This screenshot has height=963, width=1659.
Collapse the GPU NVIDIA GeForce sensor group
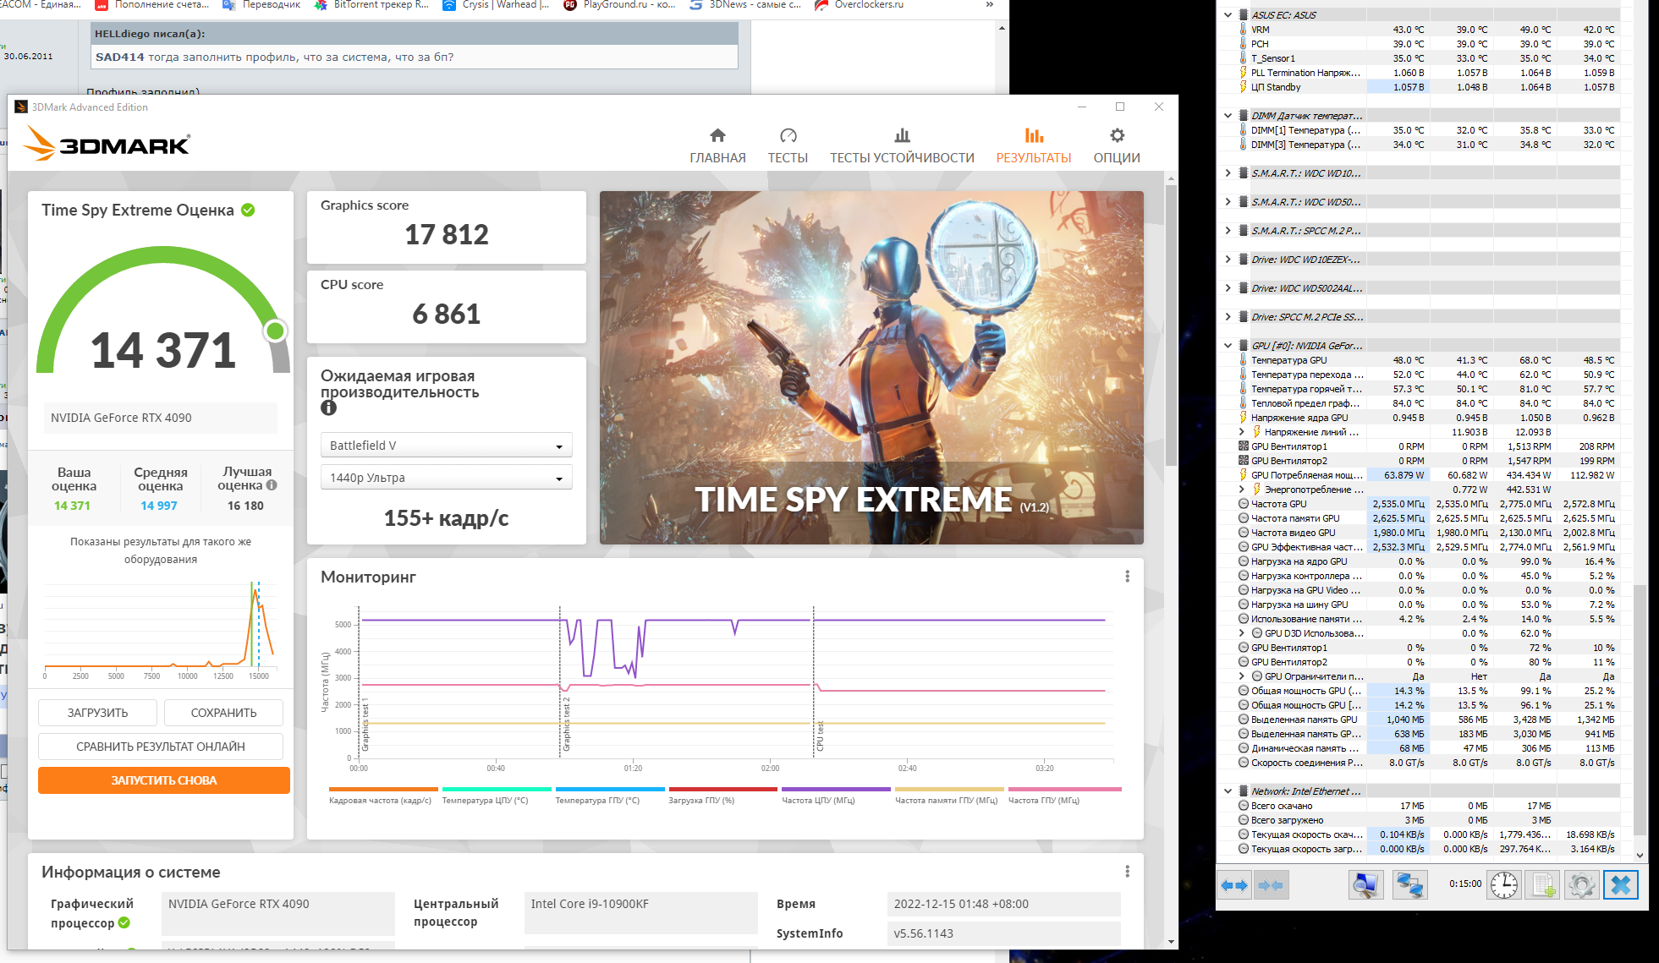1228,346
